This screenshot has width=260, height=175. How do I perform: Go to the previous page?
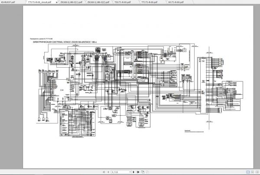108,172
